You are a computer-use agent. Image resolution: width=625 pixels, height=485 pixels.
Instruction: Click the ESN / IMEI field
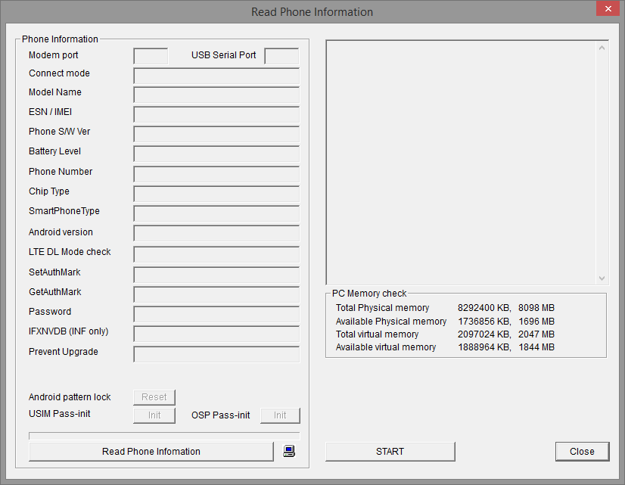coord(216,114)
